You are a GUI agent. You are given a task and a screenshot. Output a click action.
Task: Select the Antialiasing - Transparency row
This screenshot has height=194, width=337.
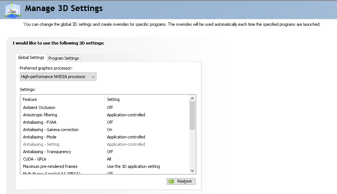(x=47, y=152)
